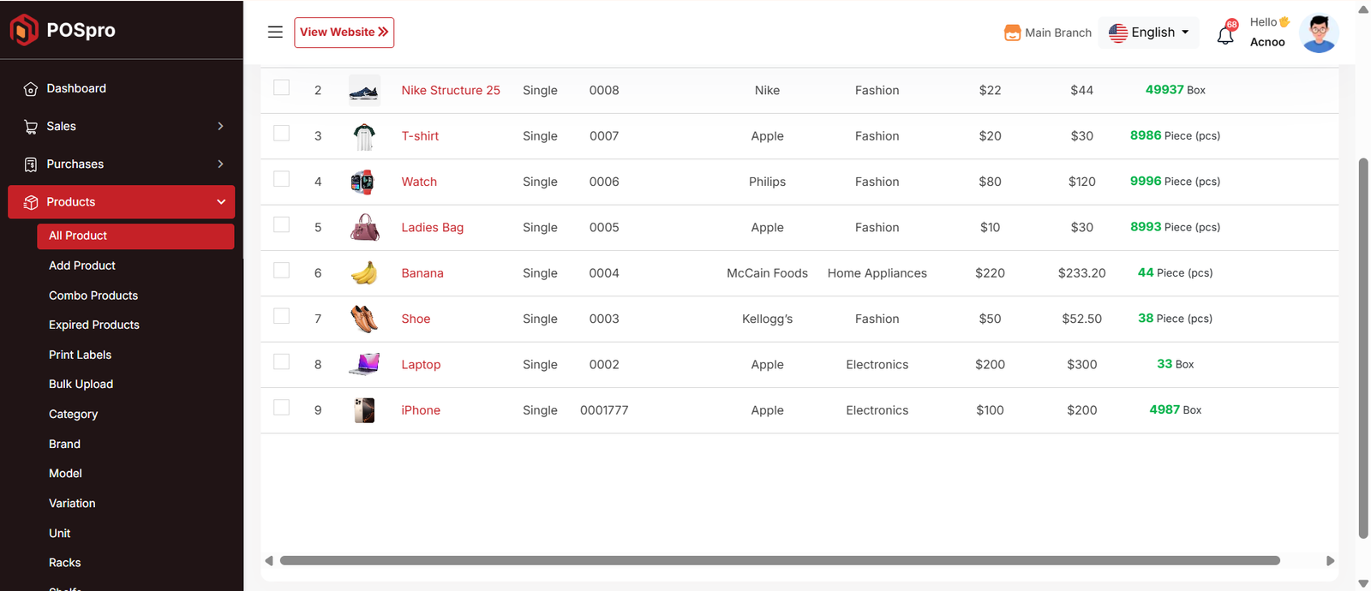Click the Main Branch store icon
Image resolution: width=1371 pixels, height=591 pixels.
pos(1012,33)
